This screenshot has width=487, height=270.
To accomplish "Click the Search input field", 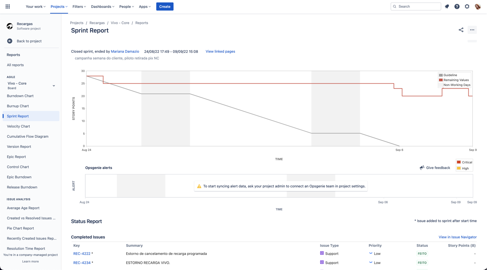I will [x=416, y=6].
